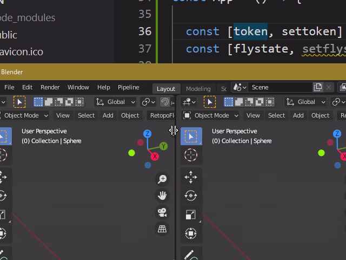Select the Transform tool in right viewport
The height and width of the screenshot is (260, 346).
[191, 233]
